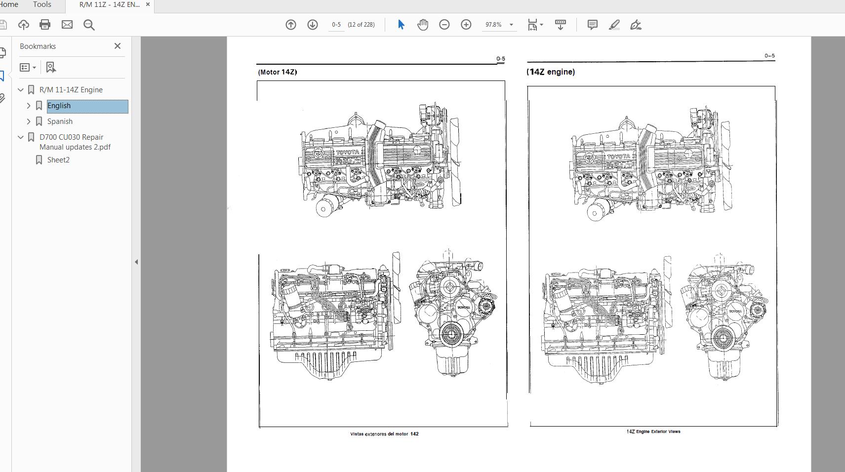Close the R/M 11Z - 14Z document tab

(x=148, y=4)
